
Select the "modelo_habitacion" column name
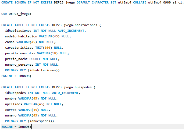(21, 37)
